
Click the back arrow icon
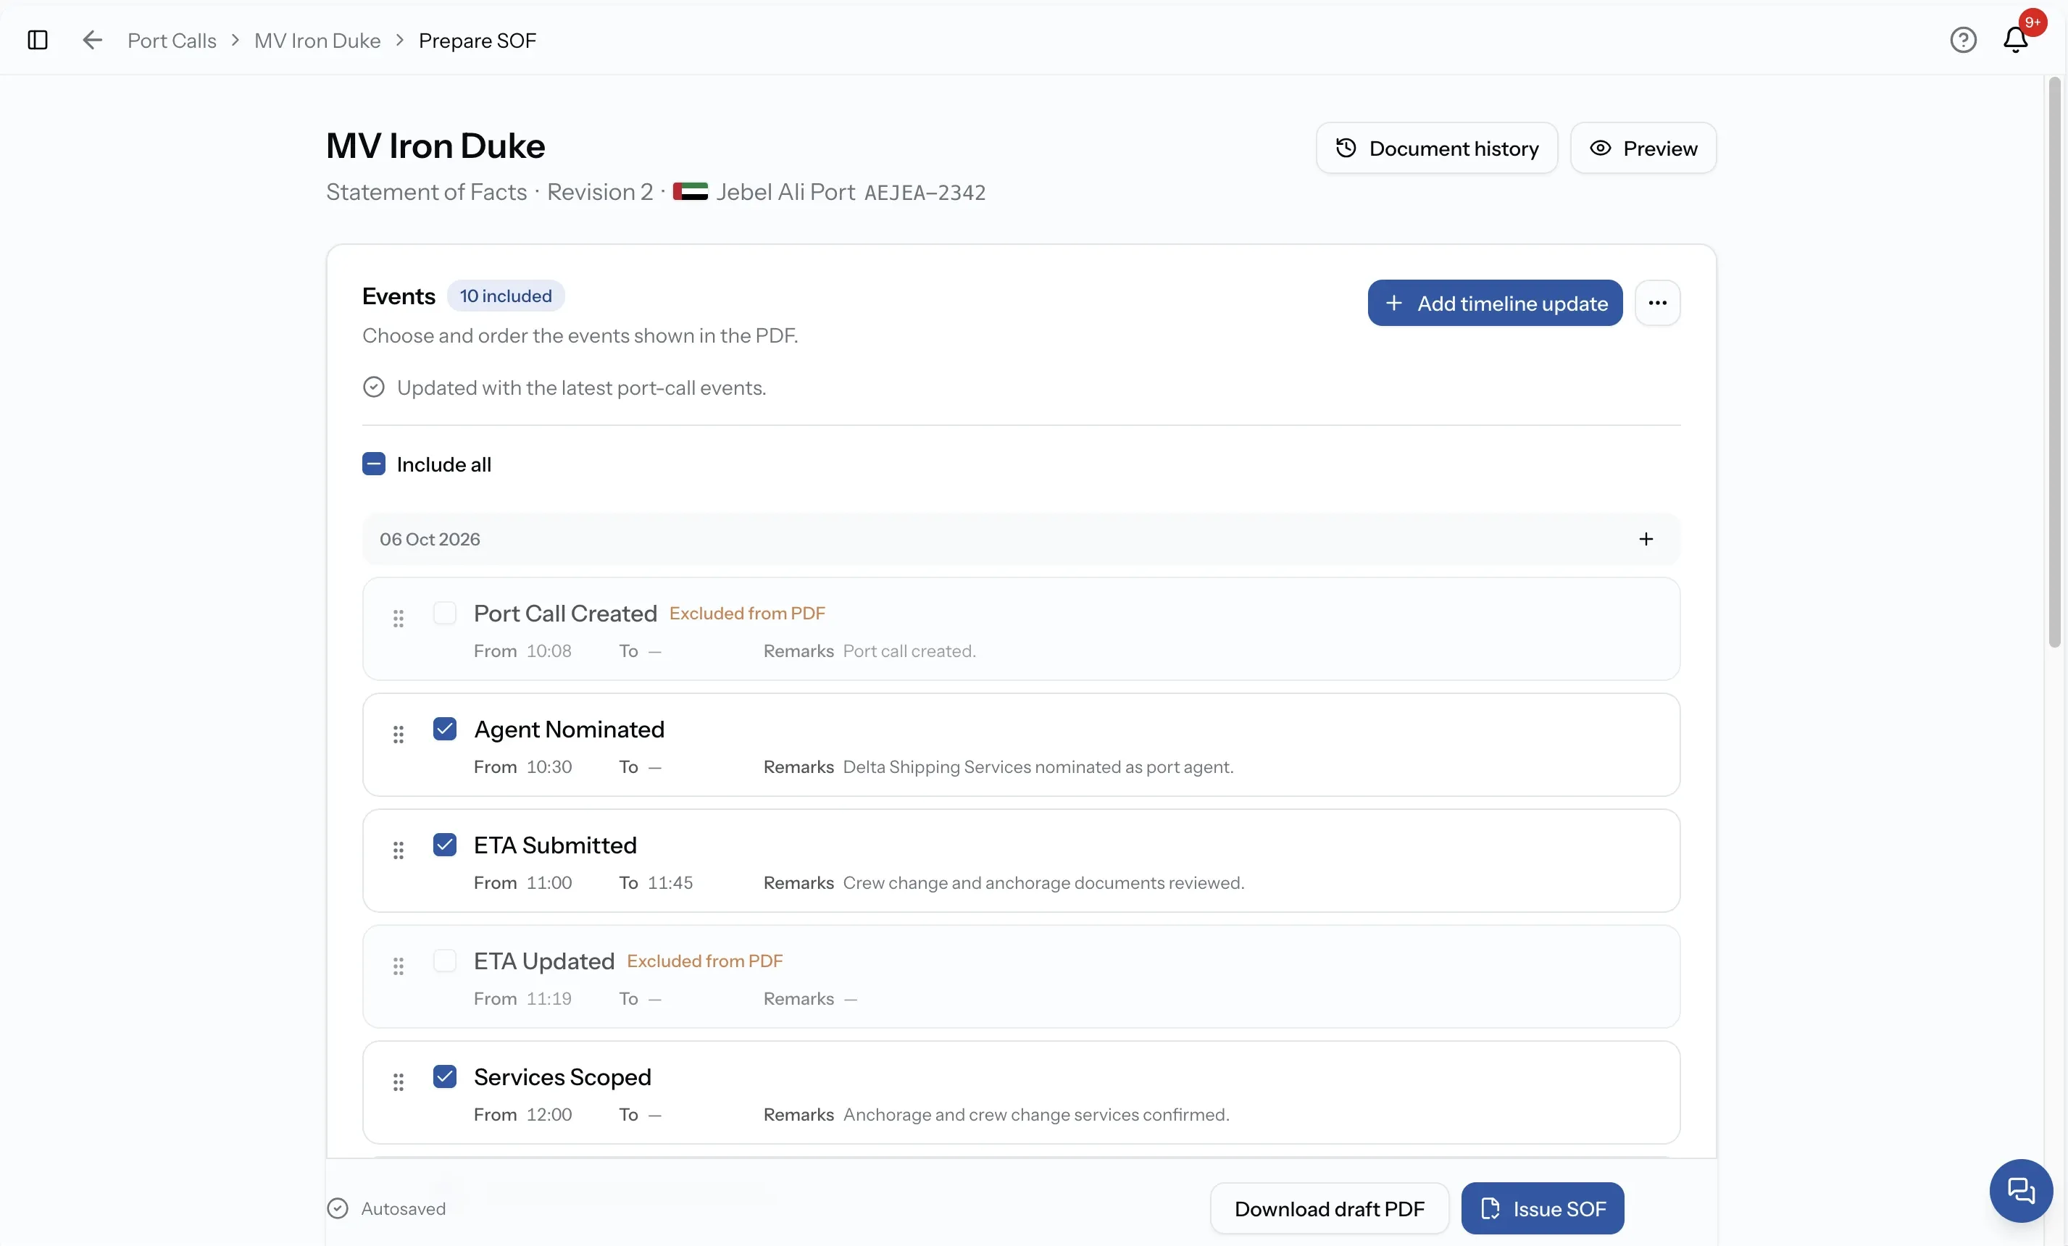coord(92,41)
